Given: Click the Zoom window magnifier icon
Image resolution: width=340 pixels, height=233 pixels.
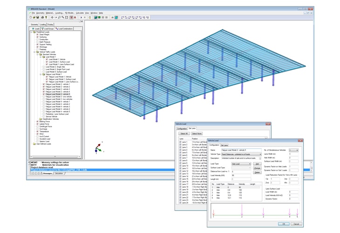Looking at the screenshot, I should pyautogui.click(x=63, y=17).
